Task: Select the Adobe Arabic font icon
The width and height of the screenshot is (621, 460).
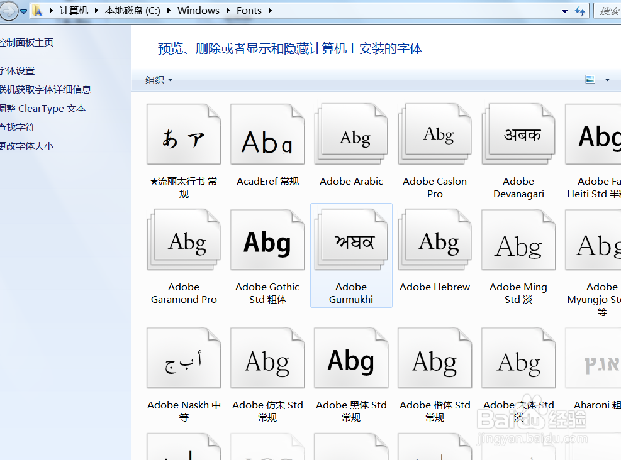Action: [351, 134]
